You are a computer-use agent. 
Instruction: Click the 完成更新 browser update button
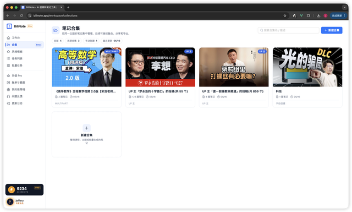coord(338,15)
